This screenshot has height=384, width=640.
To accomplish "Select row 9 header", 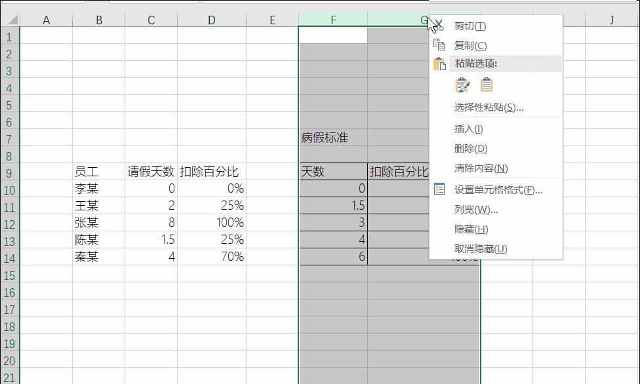I will (10, 172).
